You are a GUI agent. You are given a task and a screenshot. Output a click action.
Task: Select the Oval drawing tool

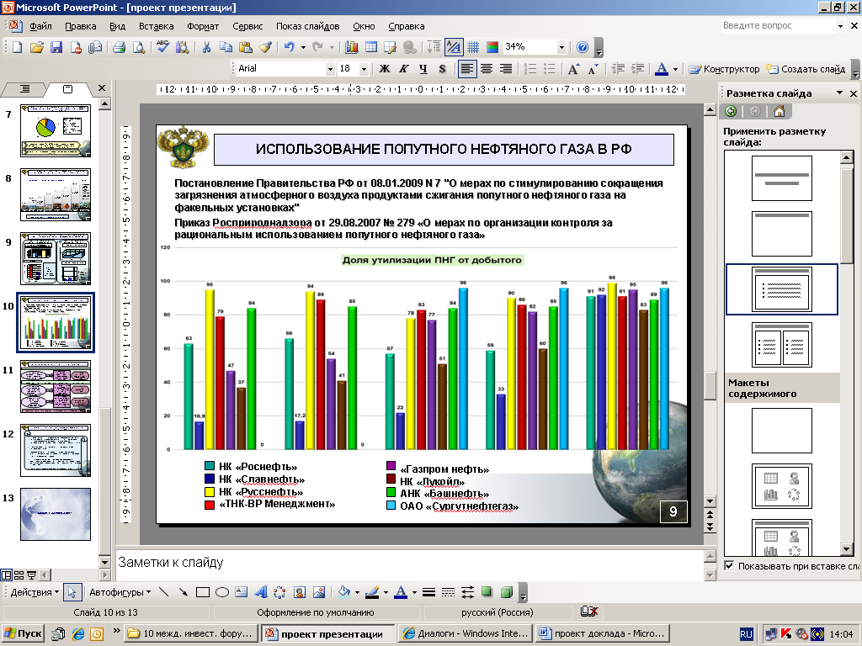pyautogui.click(x=221, y=592)
